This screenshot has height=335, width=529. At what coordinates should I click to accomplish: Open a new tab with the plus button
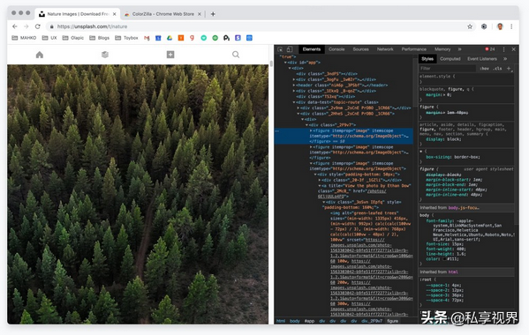213,14
